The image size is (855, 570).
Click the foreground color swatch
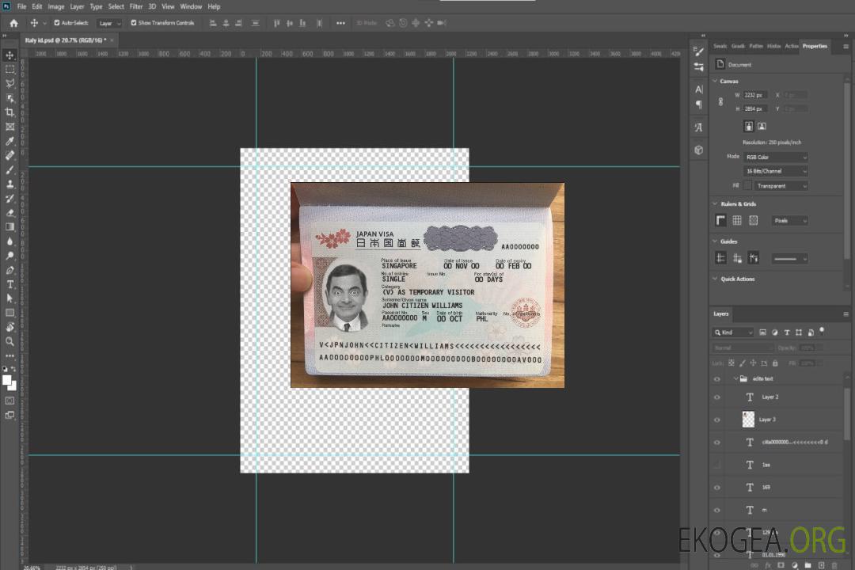(7, 381)
